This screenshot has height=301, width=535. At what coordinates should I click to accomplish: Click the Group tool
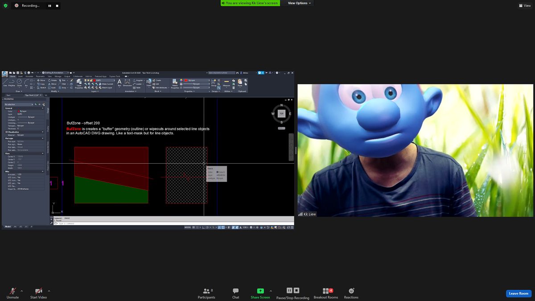(214, 83)
